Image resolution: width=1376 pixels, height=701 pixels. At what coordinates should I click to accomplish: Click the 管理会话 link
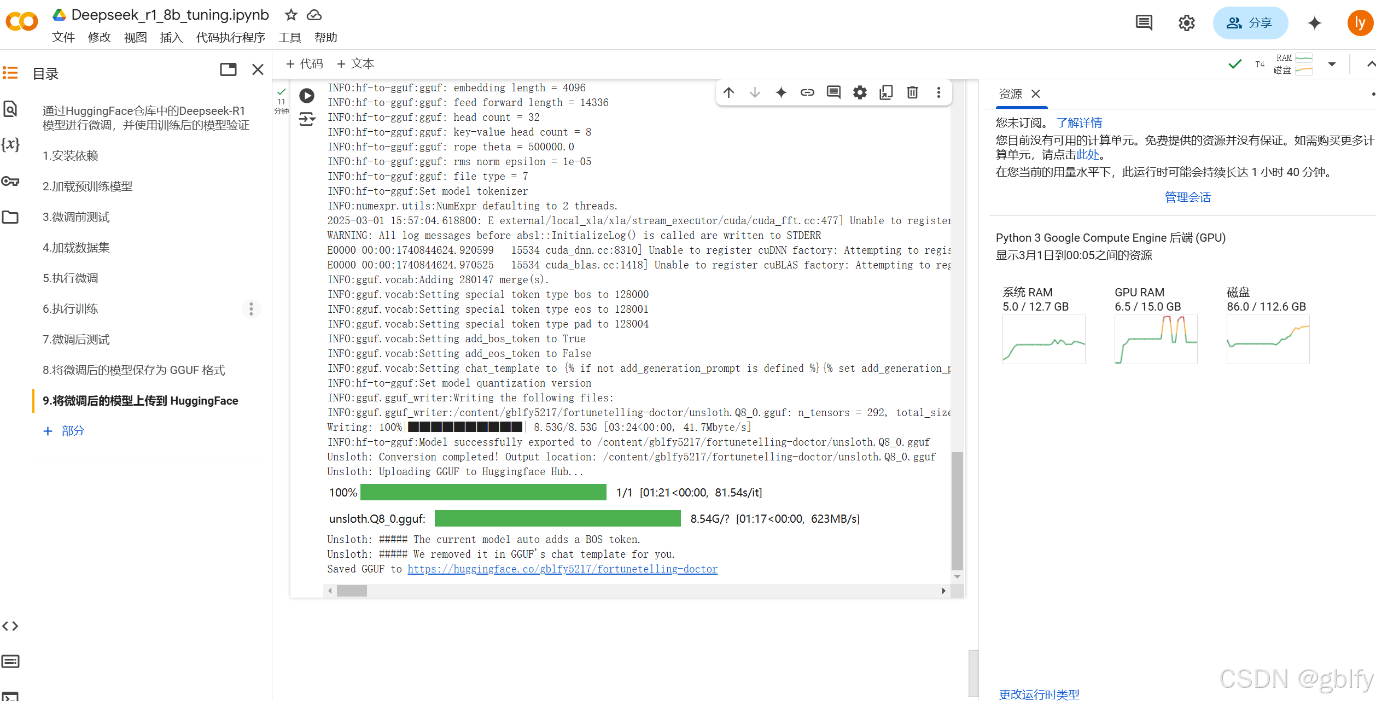coord(1187,197)
